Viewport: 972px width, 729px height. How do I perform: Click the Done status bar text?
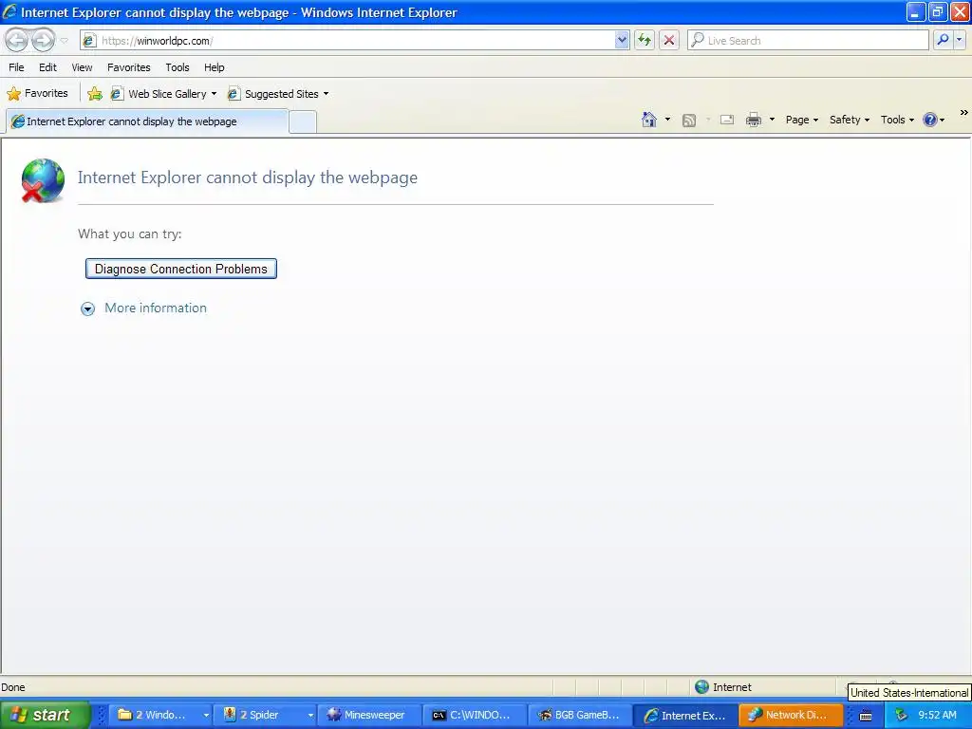pos(13,687)
